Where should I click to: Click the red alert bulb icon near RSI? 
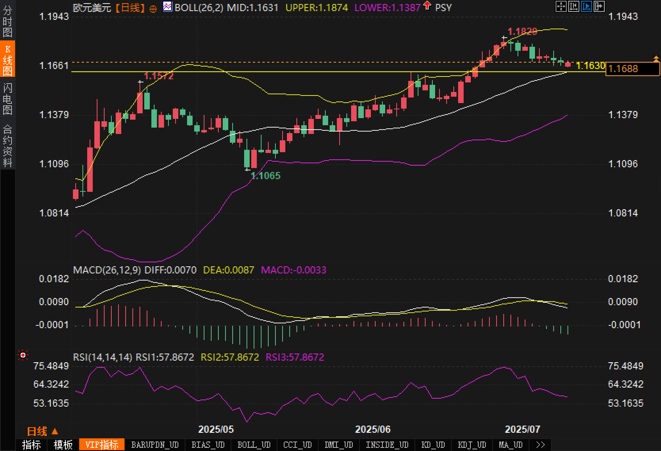tap(23, 355)
